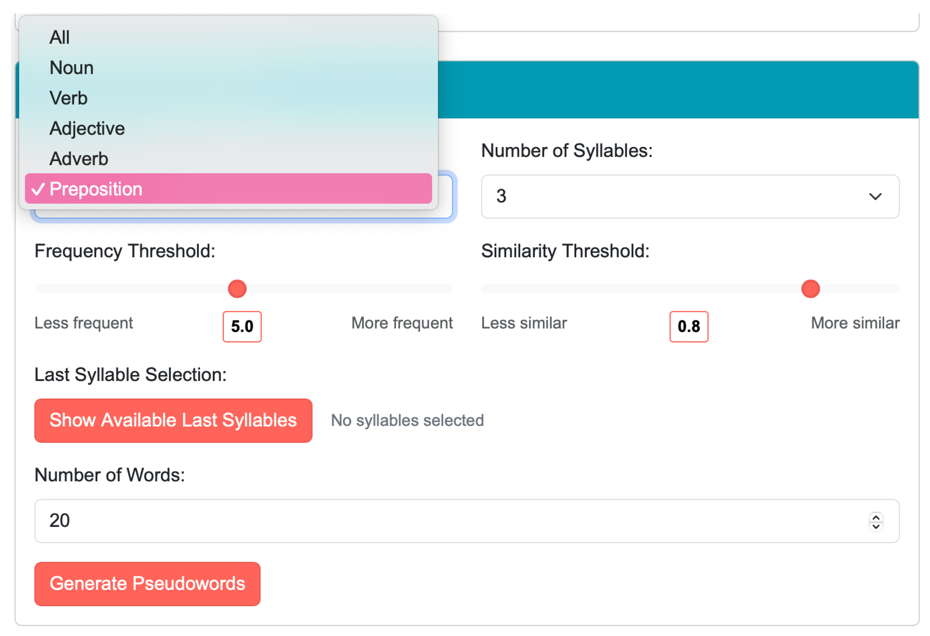Click the Less frequent end of frequency slider track
This screenshot has height=636, width=930.
coord(40,289)
